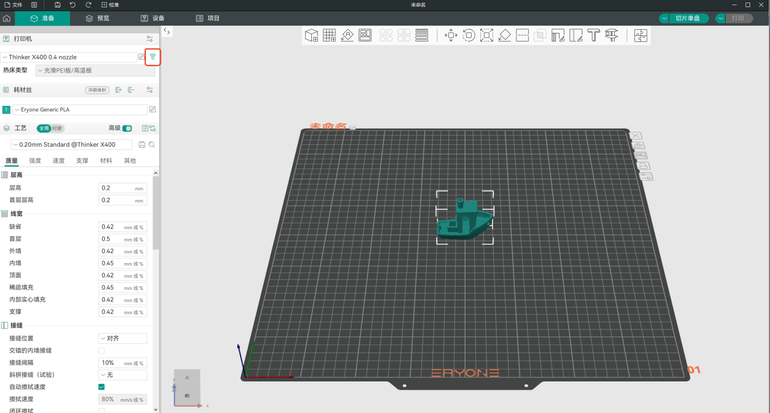This screenshot has width=770, height=413.
Task: Open the Eryone Generic PLA filament dropdown
Action: [80, 110]
